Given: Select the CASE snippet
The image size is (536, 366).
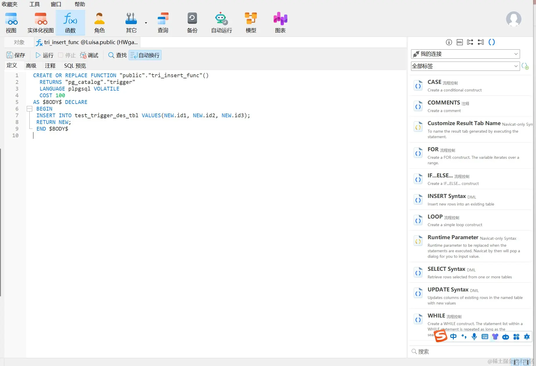Looking at the screenshot, I should (x=471, y=86).
